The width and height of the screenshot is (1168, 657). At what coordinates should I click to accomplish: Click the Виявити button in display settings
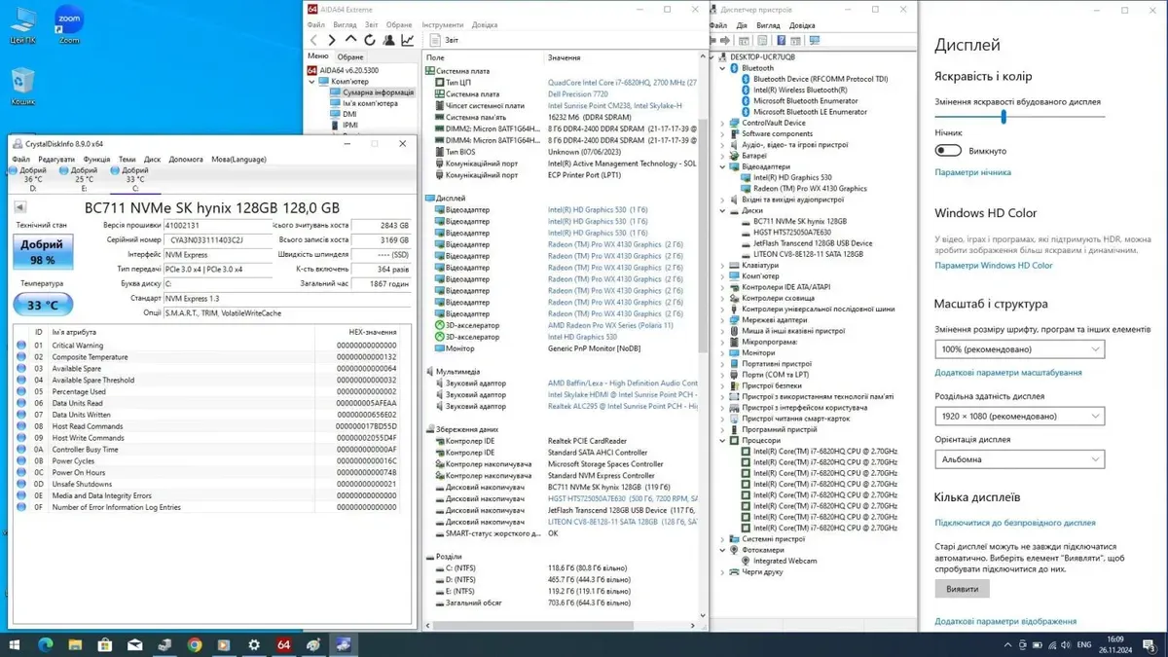pyautogui.click(x=962, y=589)
